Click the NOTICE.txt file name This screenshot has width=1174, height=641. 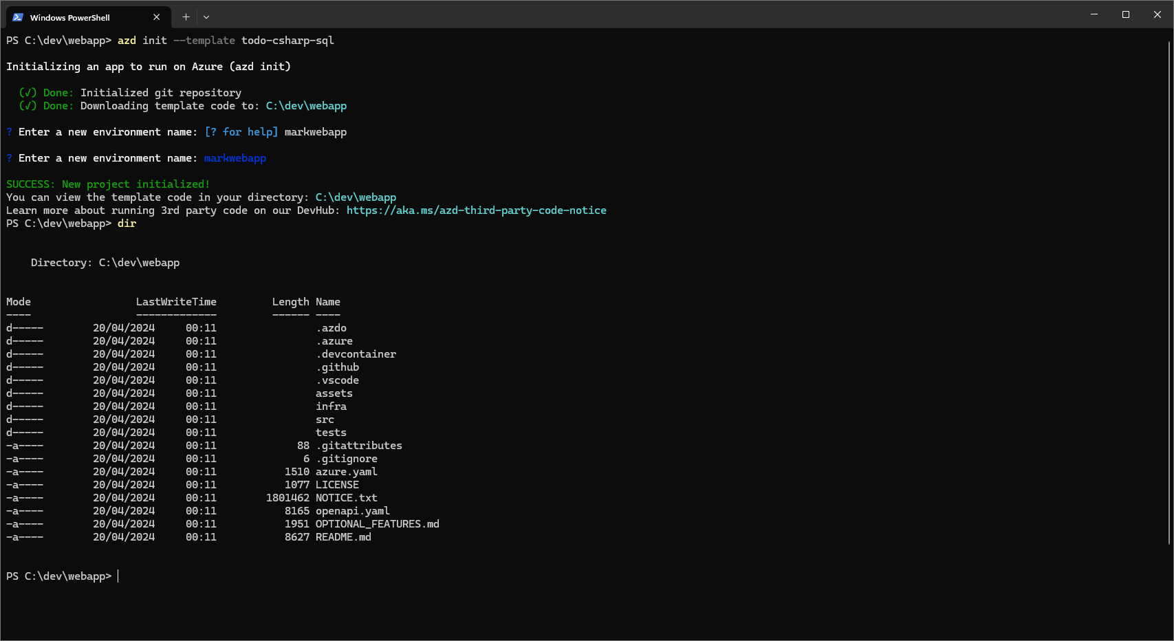pos(347,498)
